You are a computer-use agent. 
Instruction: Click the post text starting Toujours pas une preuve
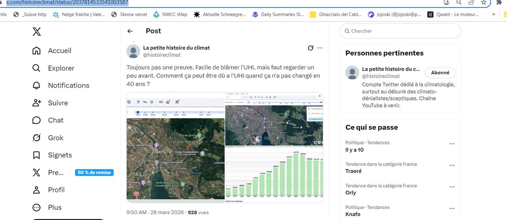point(224,75)
